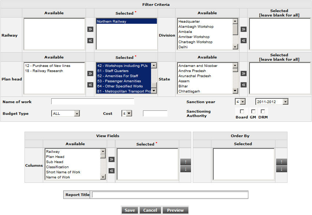Viewport: 312px width, 215px height.
Task: Open the Cost comparison operator dropdown
Action: [127, 114]
